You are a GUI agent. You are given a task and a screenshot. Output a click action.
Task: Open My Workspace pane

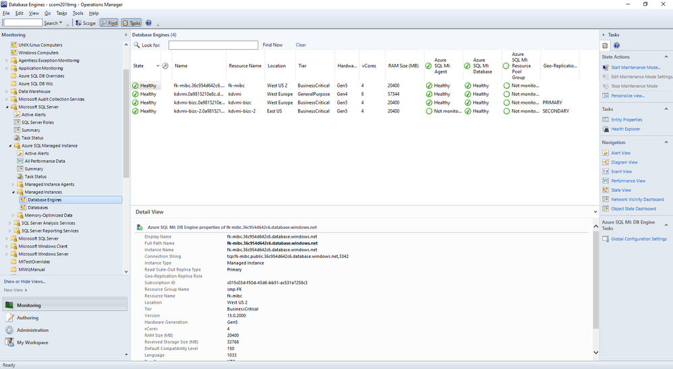[x=65, y=343]
